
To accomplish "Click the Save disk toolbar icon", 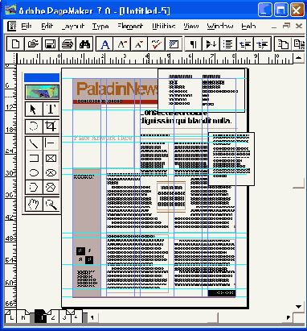I will click(50, 44).
